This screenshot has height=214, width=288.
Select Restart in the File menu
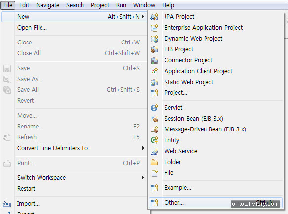(74, 189)
